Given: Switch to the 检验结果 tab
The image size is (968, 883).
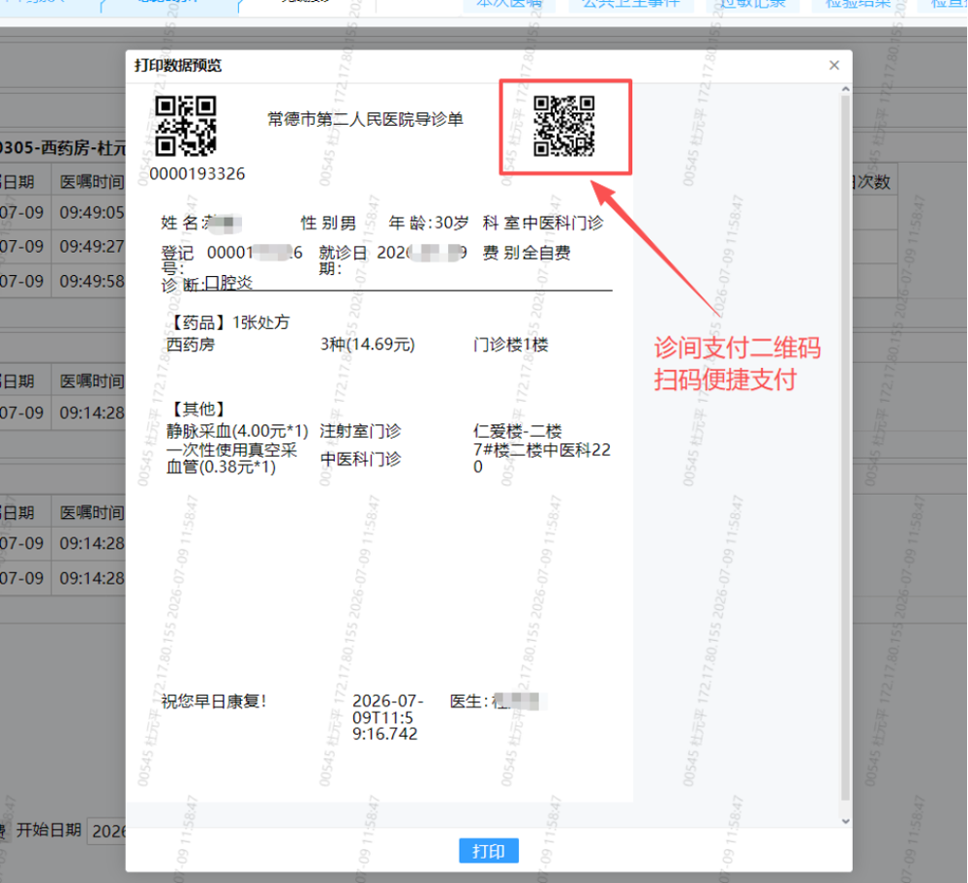Looking at the screenshot, I should 858,5.
